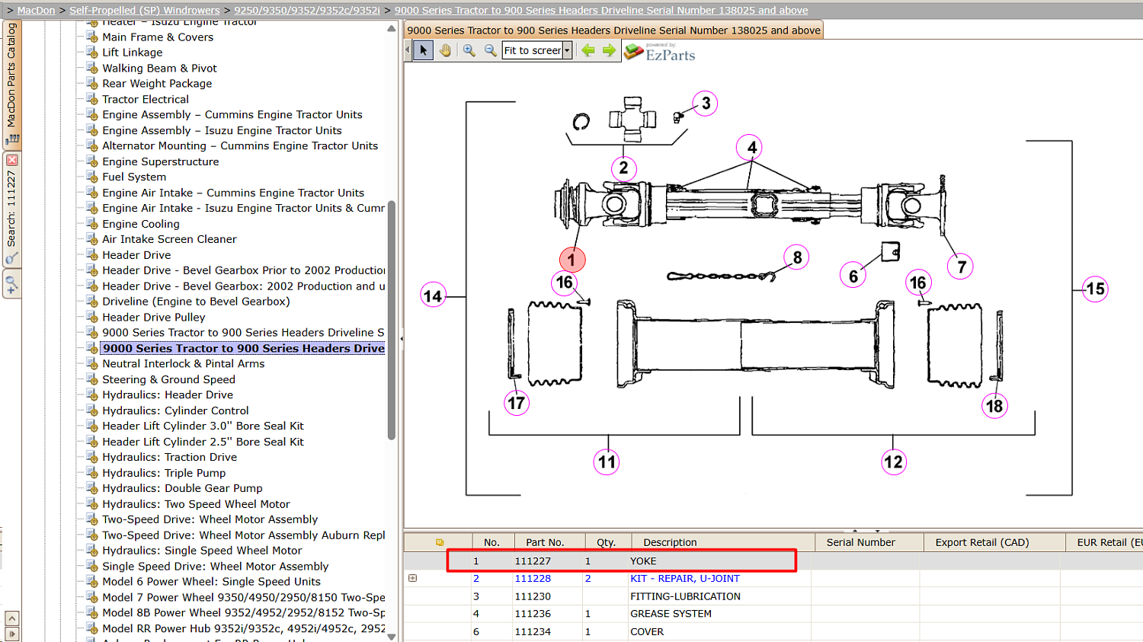This screenshot has width=1143, height=642.
Task: Click callout 15 on the diagram
Action: tap(1095, 289)
